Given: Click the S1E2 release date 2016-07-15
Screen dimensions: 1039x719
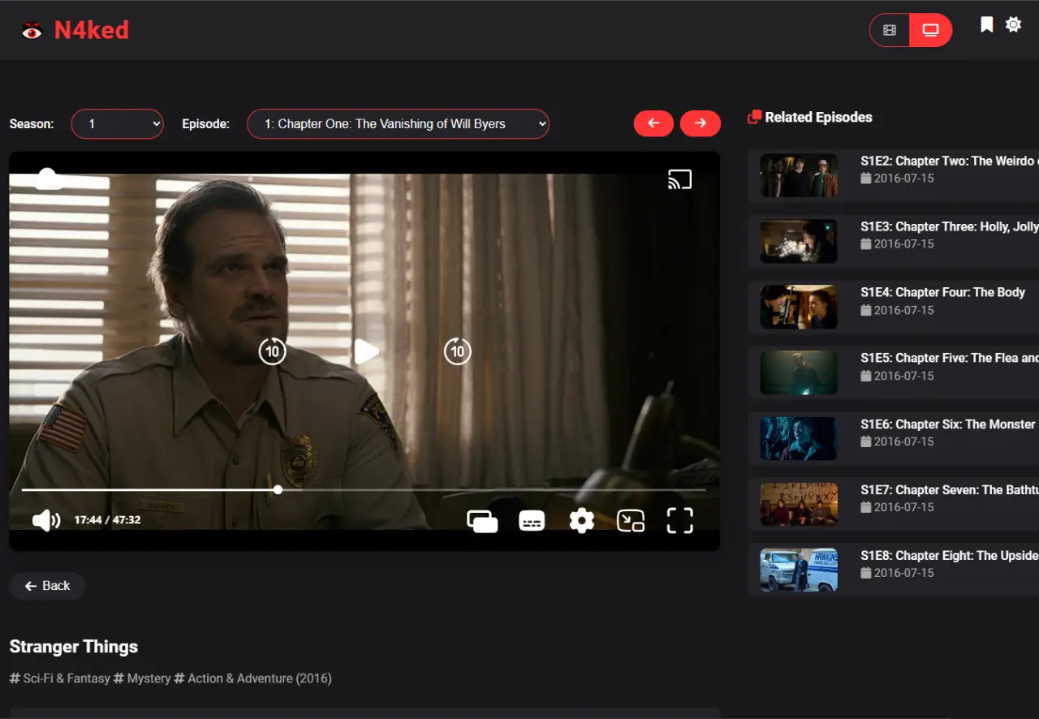Looking at the screenshot, I should point(903,179).
